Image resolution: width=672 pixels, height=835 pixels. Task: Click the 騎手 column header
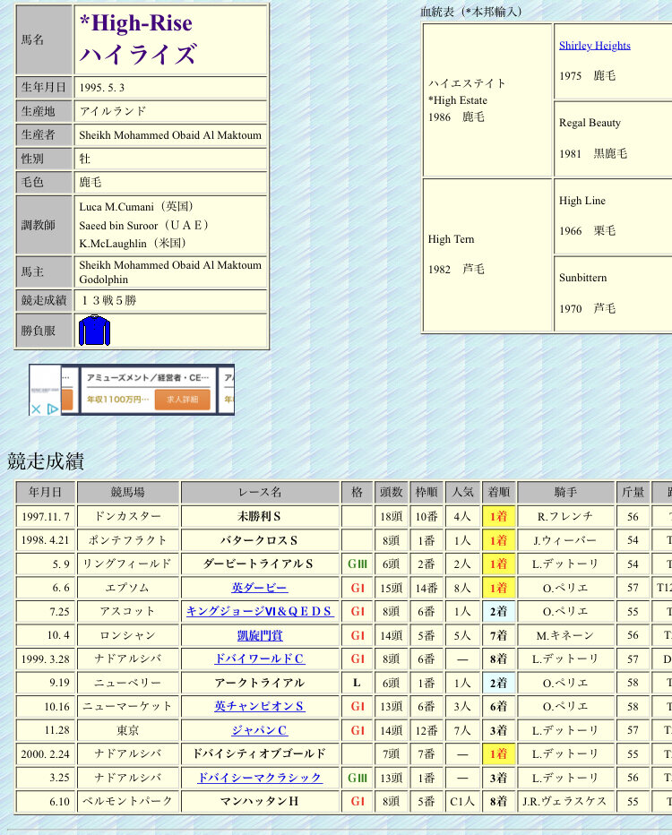point(565,492)
